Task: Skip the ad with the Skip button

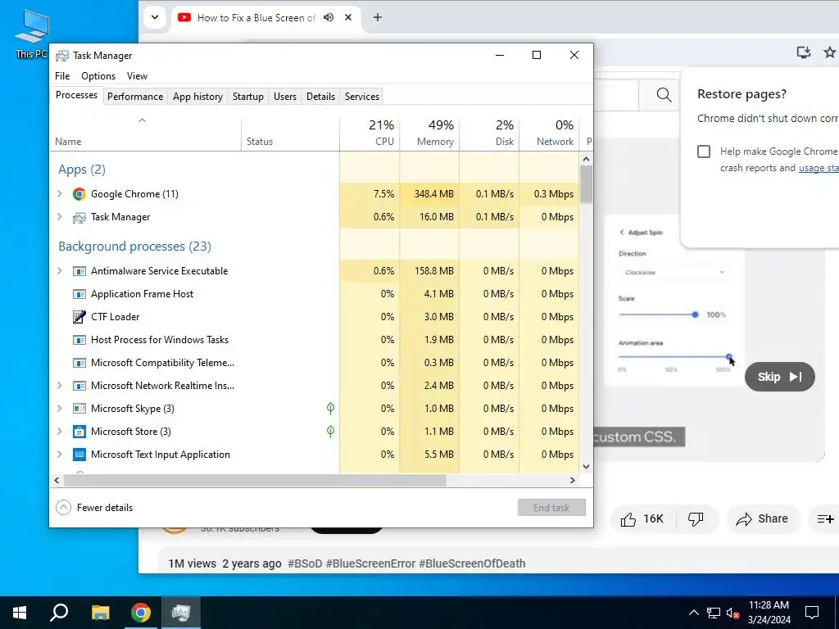Action: point(780,377)
